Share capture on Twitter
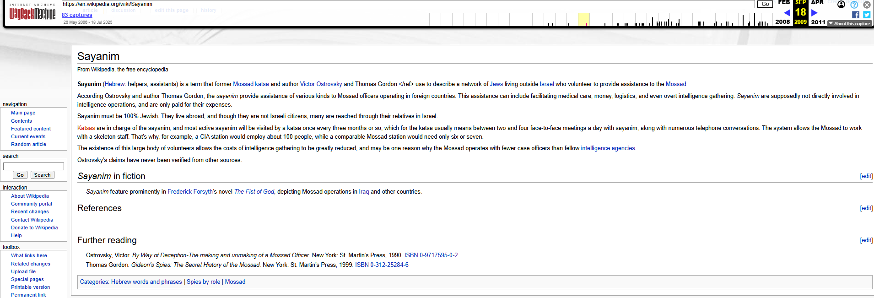Image resolution: width=874 pixels, height=298 pixels. pyautogui.click(x=867, y=15)
